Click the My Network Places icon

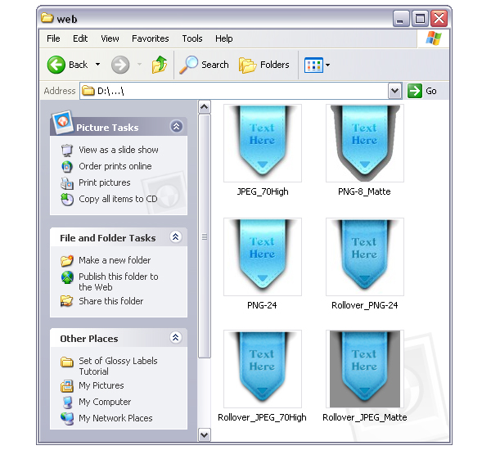67,419
